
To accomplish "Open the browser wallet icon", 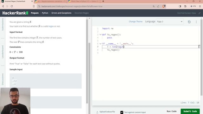I will click(x=185, y=6).
